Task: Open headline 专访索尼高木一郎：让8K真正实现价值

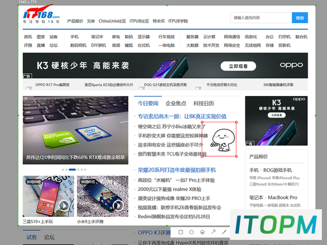Action: click(182, 116)
